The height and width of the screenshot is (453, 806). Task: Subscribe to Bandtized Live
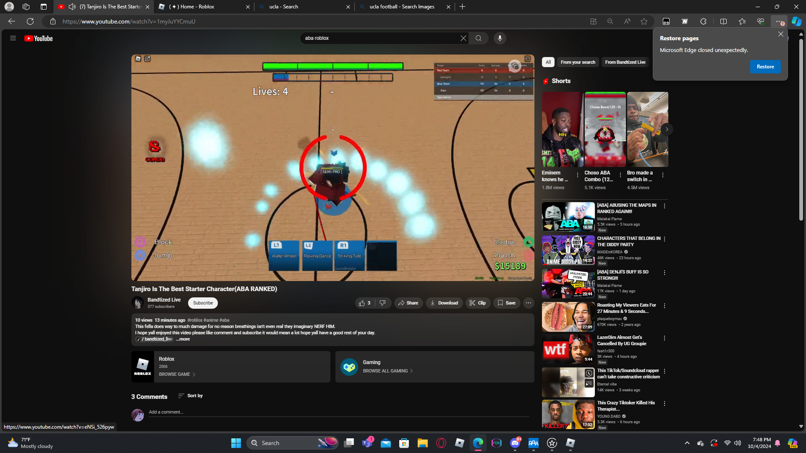click(x=203, y=303)
